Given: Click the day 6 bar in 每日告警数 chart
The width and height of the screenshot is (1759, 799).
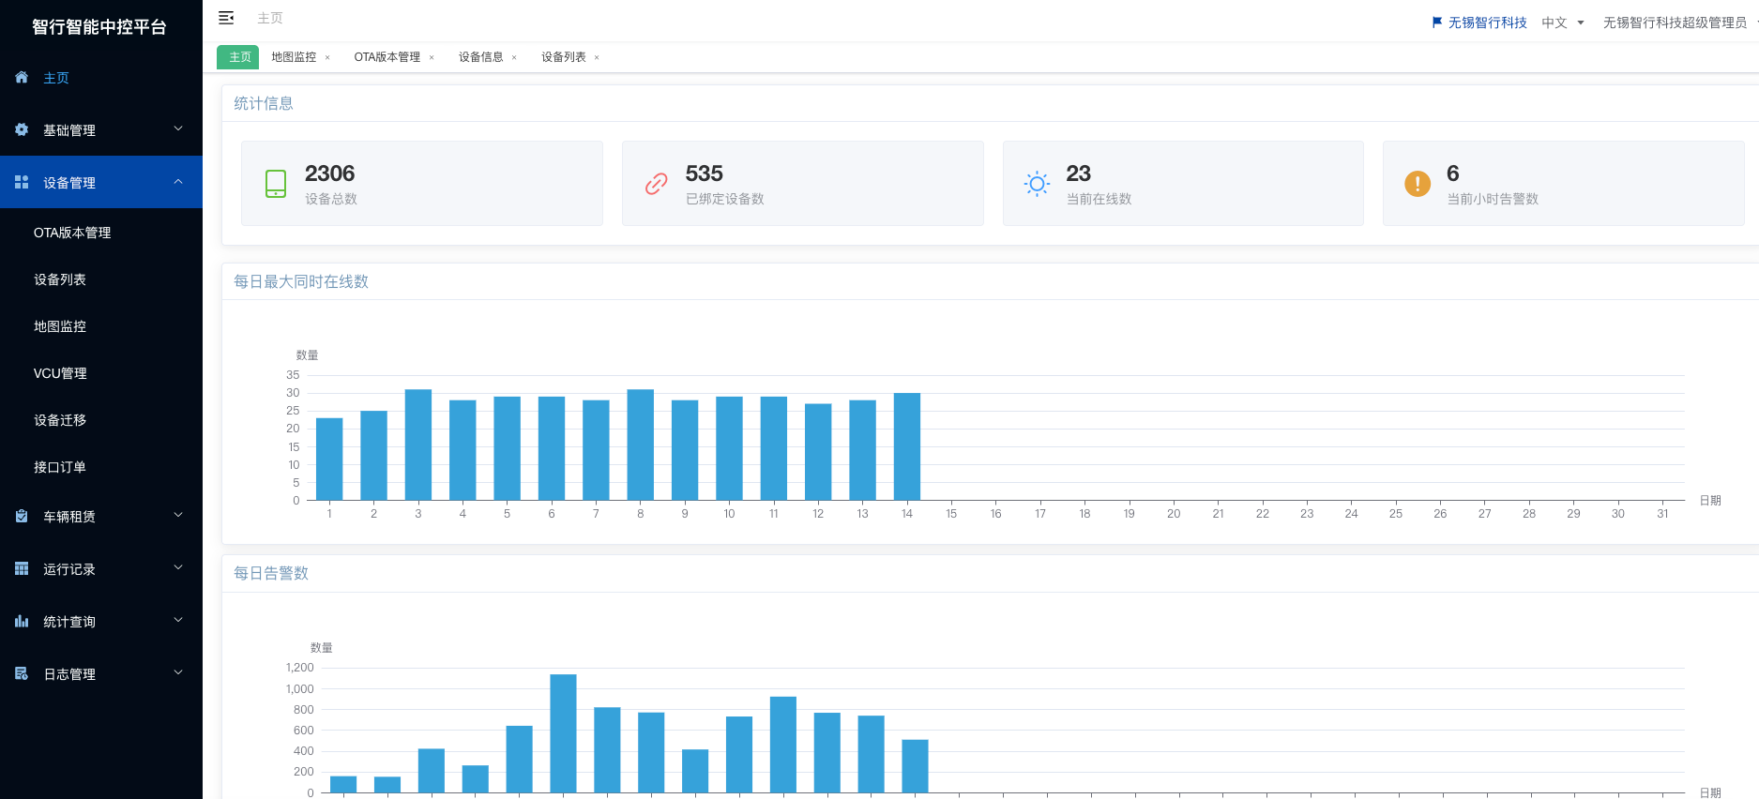Looking at the screenshot, I should 563,733.
